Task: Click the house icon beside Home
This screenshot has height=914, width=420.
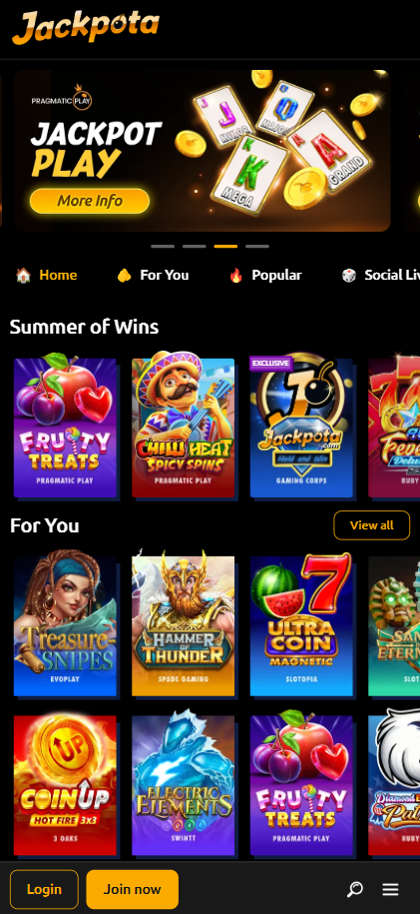Action: tap(23, 275)
